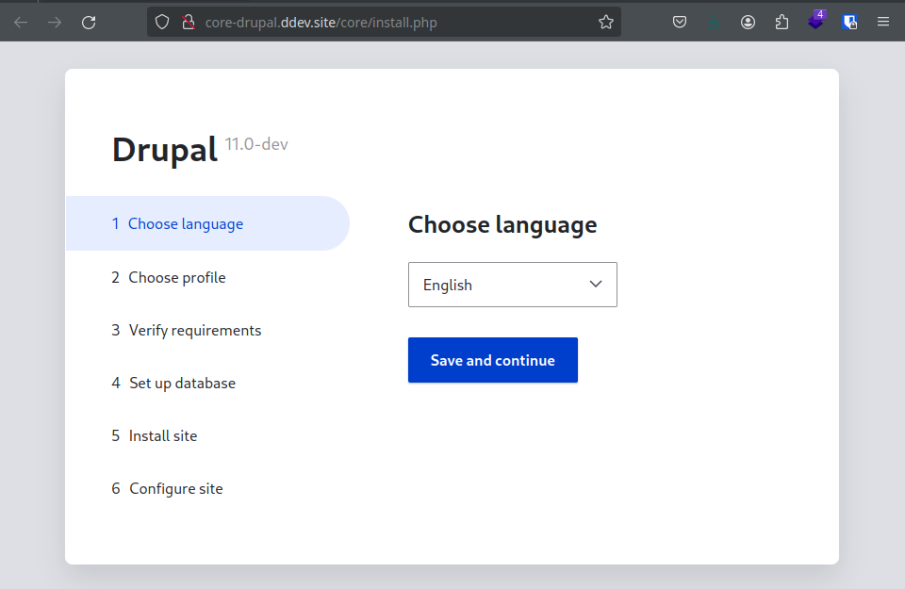Bookmark this page via the star icon
The width and height of the screenshot is (905, 589).
point(605,22)
